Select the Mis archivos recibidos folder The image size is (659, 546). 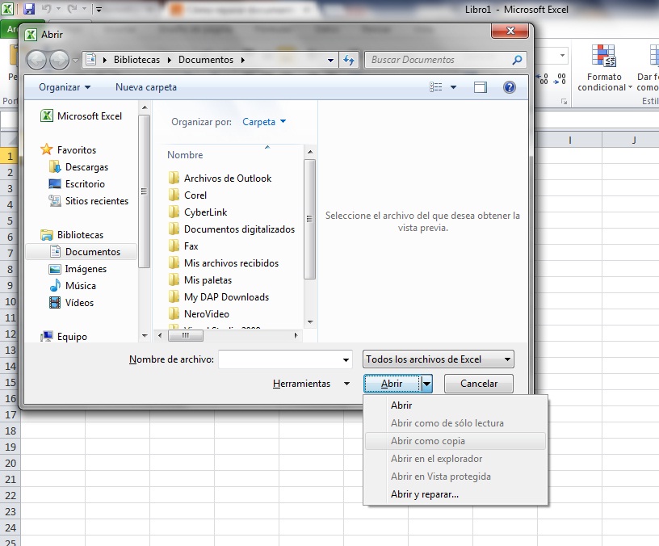223,263
